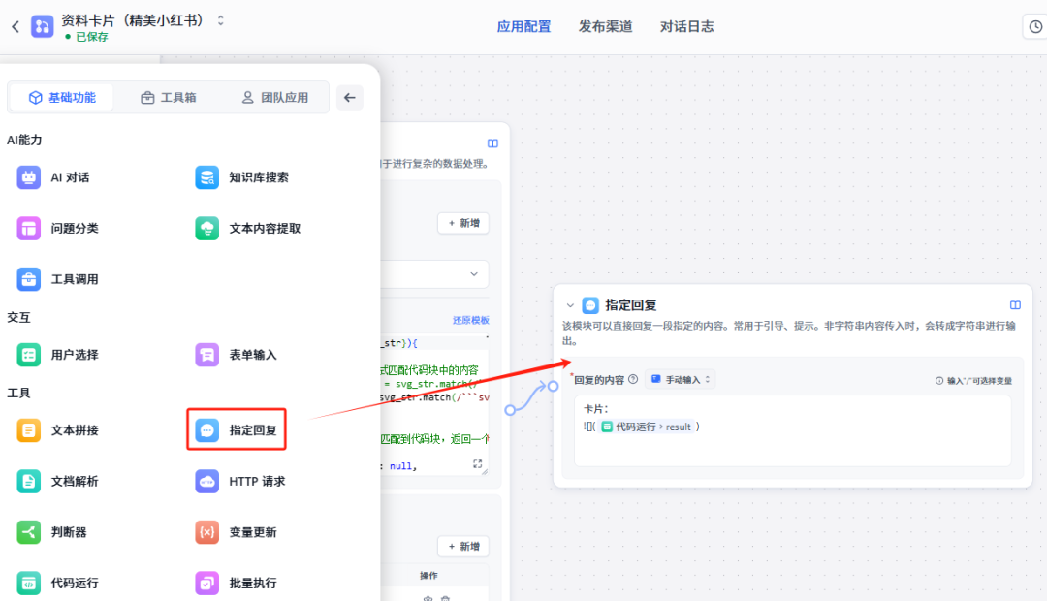Screen dimensions: 1047x601
Task: Click into the reply content text box
Action: 793,430
